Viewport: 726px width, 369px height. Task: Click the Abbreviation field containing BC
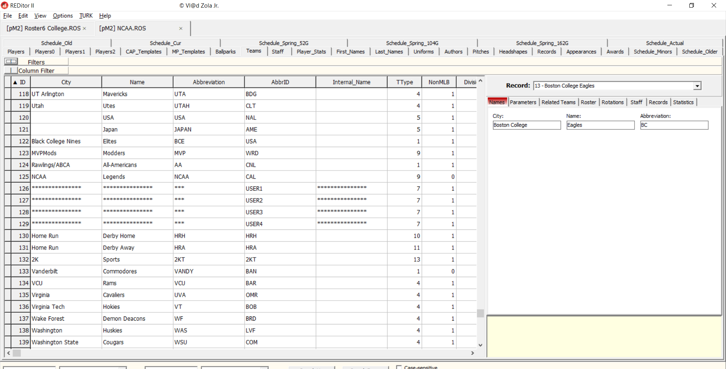[674, 125]
